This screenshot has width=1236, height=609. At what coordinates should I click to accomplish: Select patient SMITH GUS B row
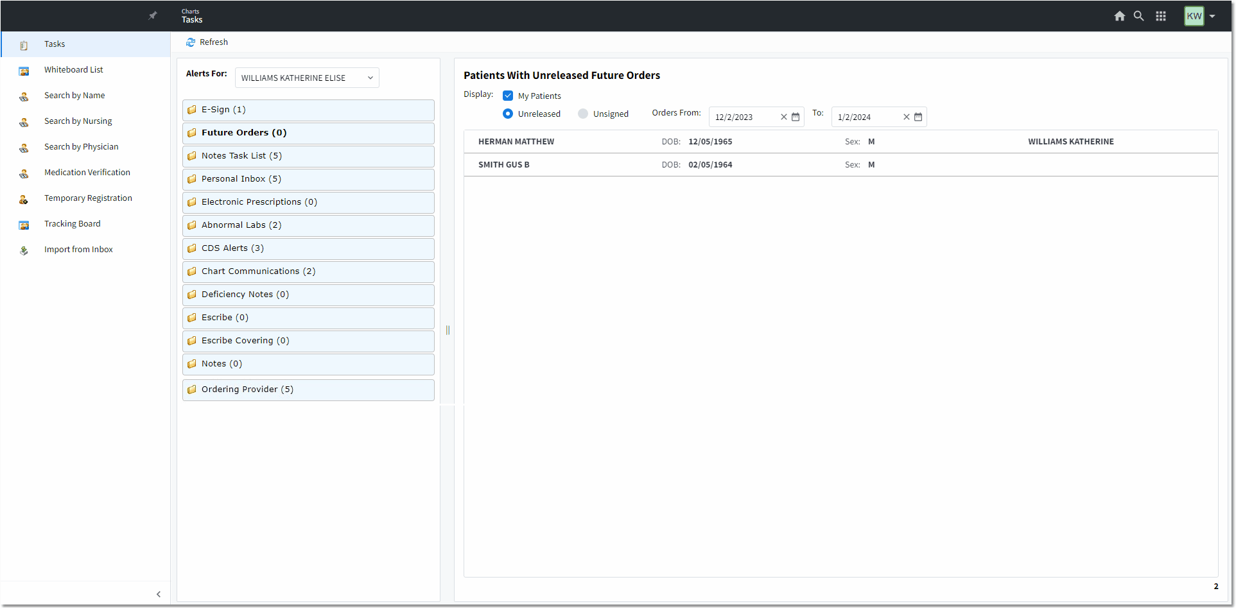840,165
